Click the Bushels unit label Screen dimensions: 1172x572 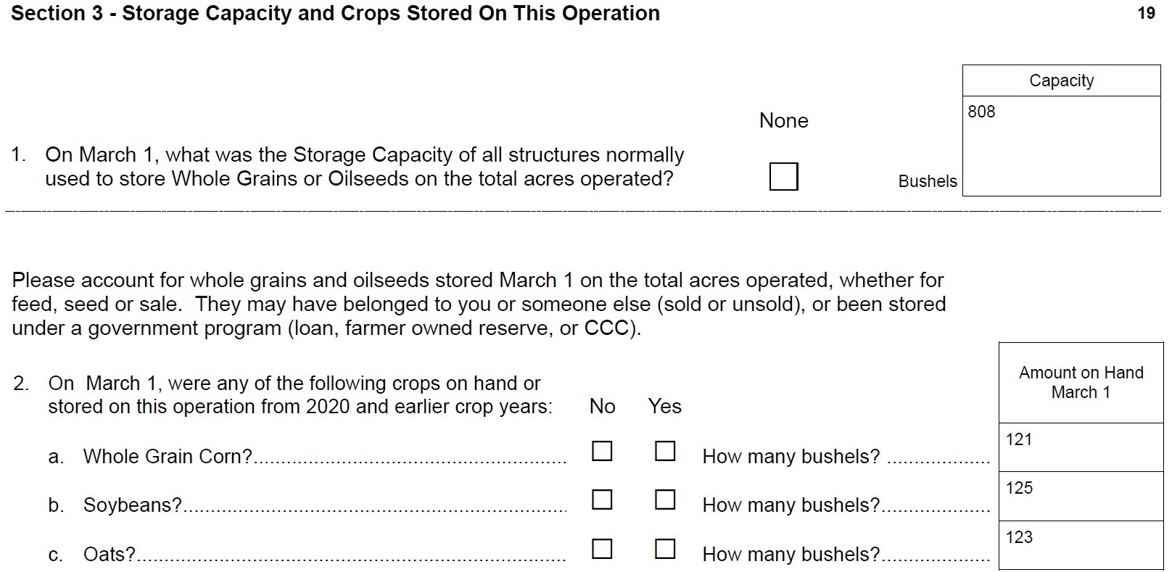coord(928,181)
